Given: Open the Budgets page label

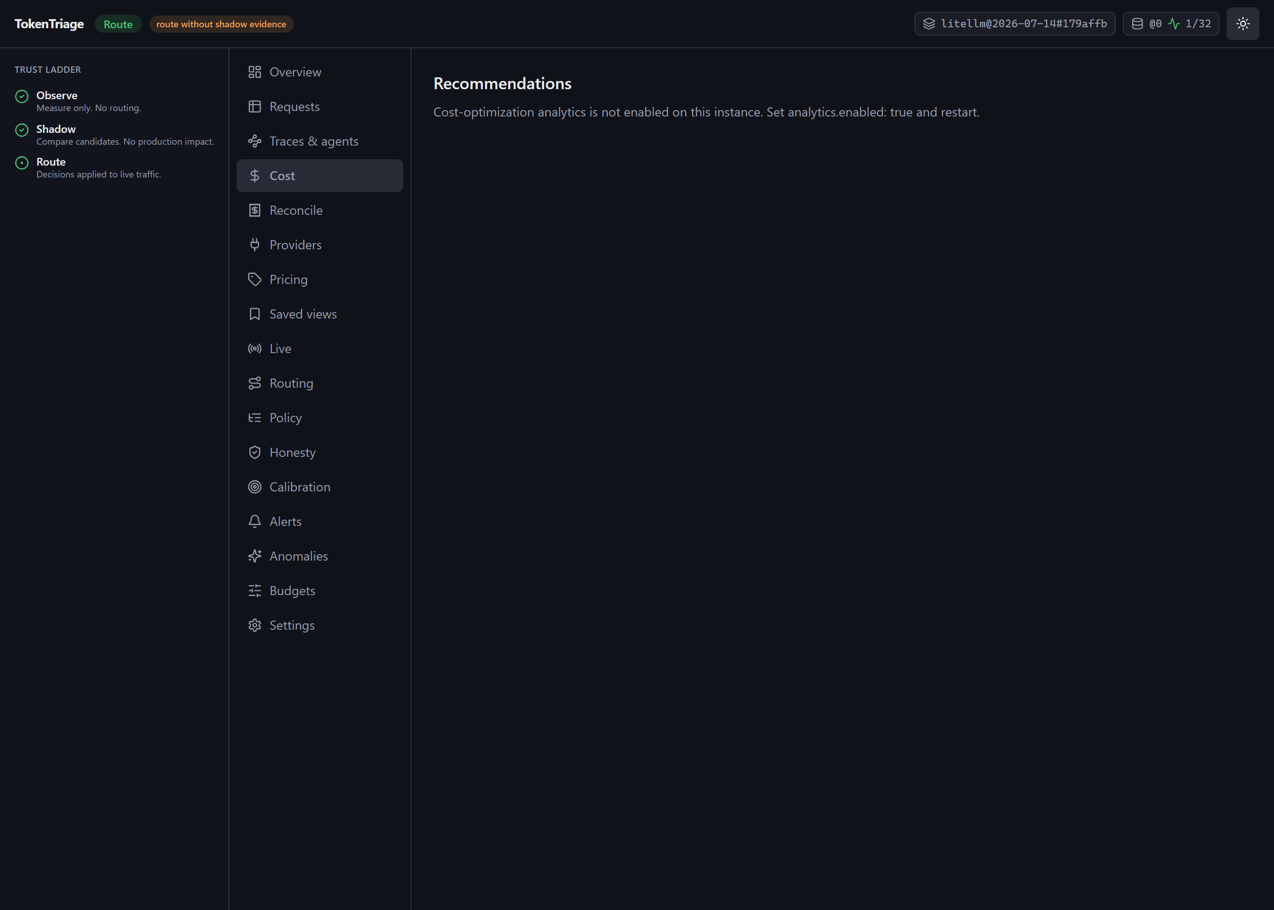Looking at the screenshot, I should [x=293, y=591].
